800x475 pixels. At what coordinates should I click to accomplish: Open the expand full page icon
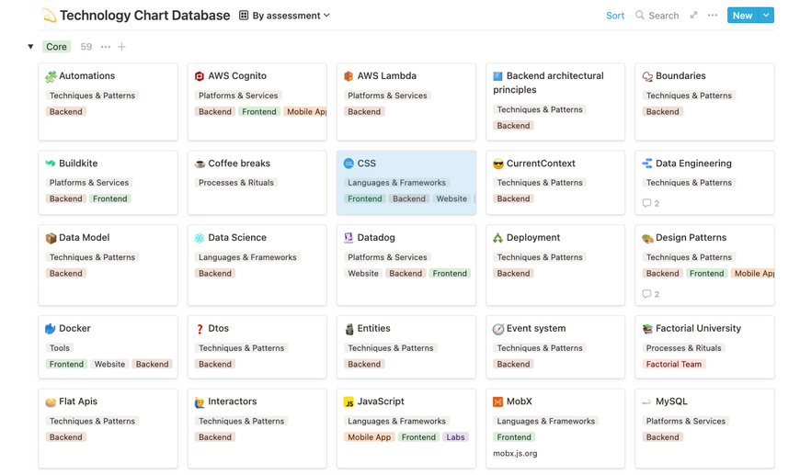(694, 16)
